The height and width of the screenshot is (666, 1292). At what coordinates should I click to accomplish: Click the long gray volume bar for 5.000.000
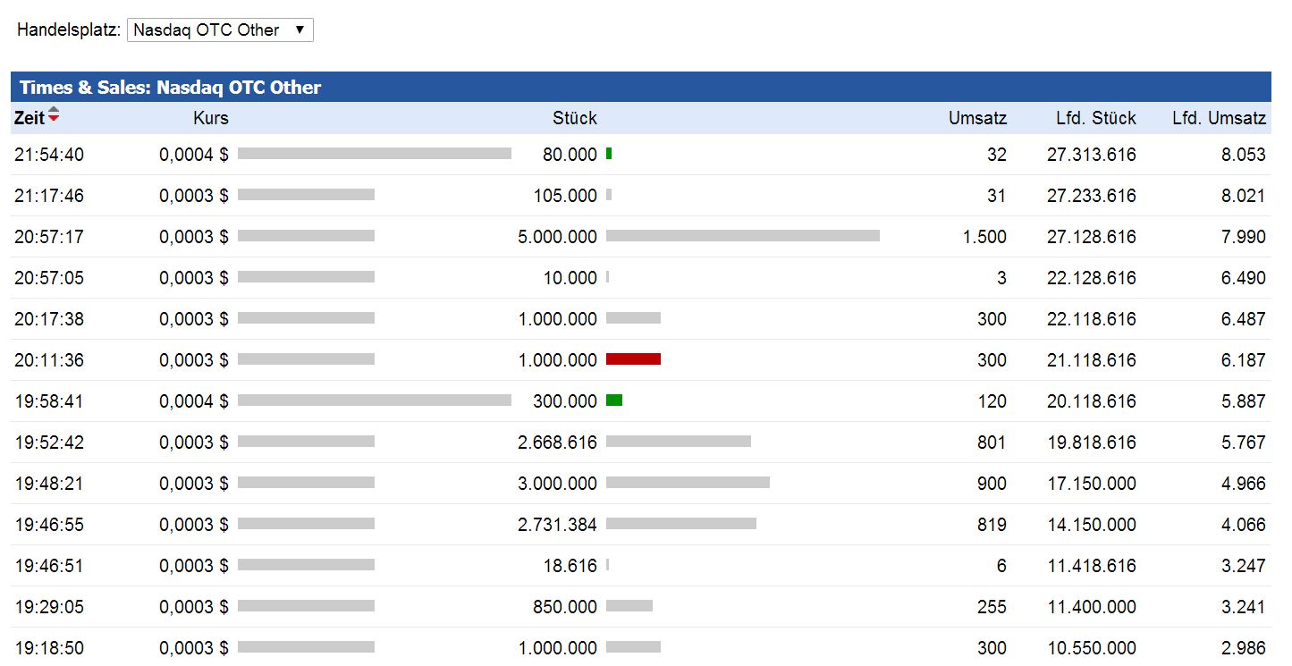743,236
